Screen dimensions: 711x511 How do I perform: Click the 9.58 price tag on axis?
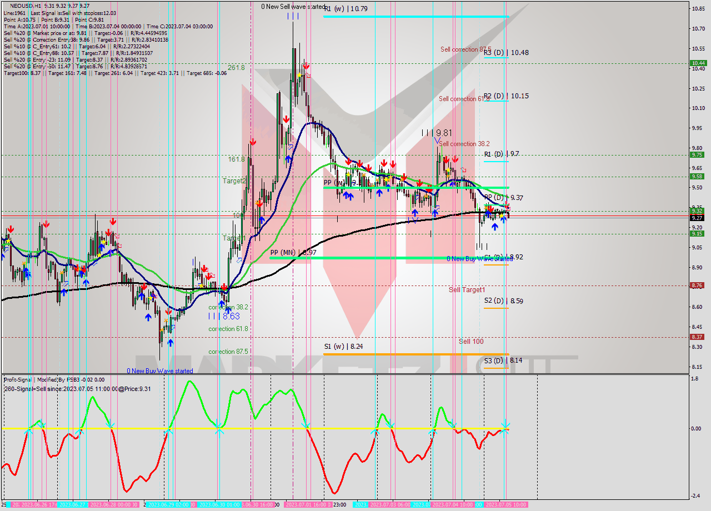697,177
